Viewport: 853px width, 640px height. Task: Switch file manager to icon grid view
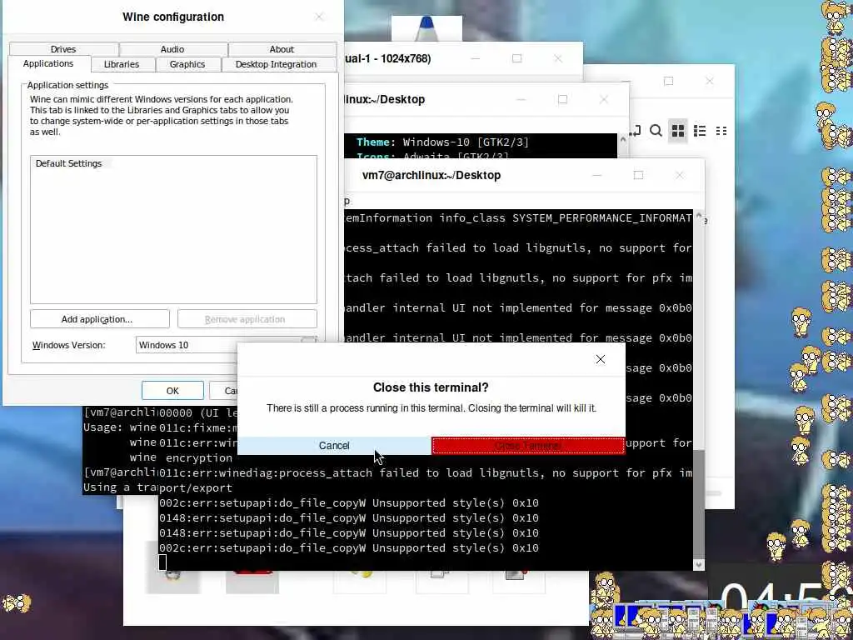[x=678, y=131]
